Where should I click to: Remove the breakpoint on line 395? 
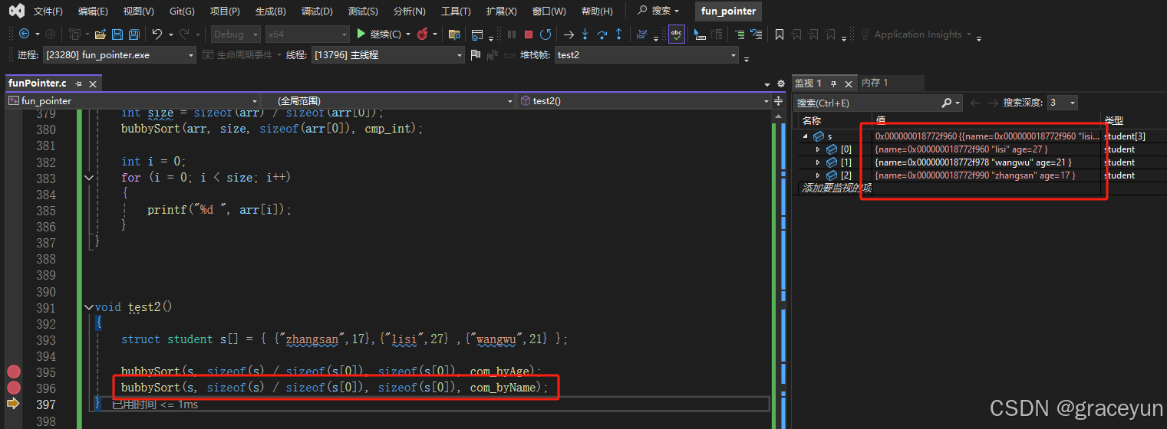(13, 372)
